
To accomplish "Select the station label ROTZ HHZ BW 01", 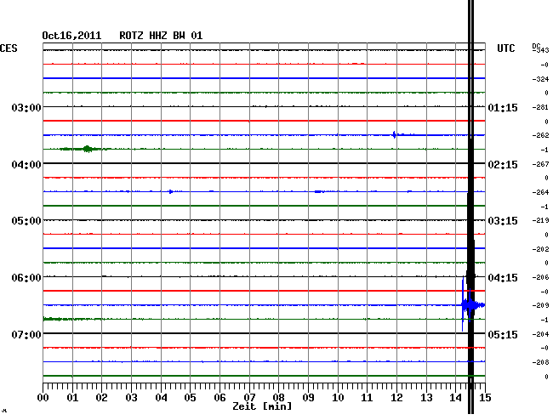I will pyautogui.click(x=161, y=36).
